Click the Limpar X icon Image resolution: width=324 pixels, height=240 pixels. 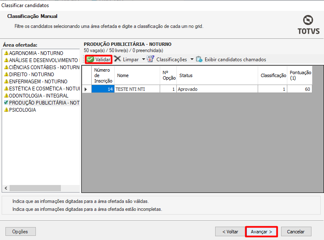pyautogui.click(x=118, y=59)
